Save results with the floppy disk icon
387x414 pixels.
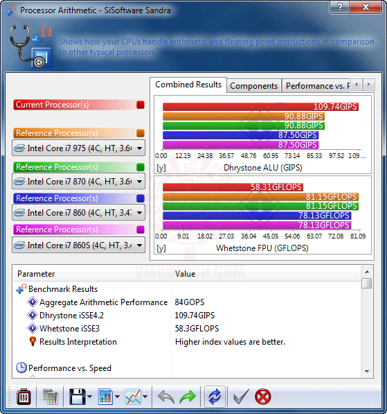pyautogui.click(x=77, y=397)
